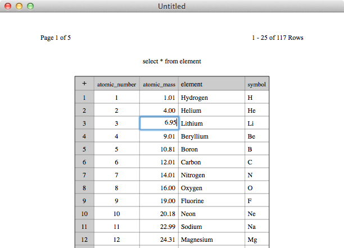Click the 'Page 1 of 5' text
This screenshot has height=248, width=344.
pos(56,38)
